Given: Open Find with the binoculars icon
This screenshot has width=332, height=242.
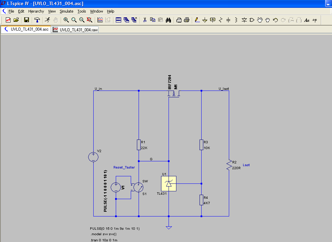Looking at the screenshot, I should click(168, 20).
